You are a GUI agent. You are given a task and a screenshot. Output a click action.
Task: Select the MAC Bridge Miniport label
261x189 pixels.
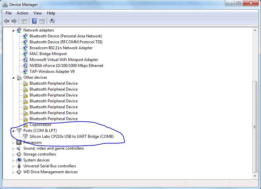[x=48, y=54]
